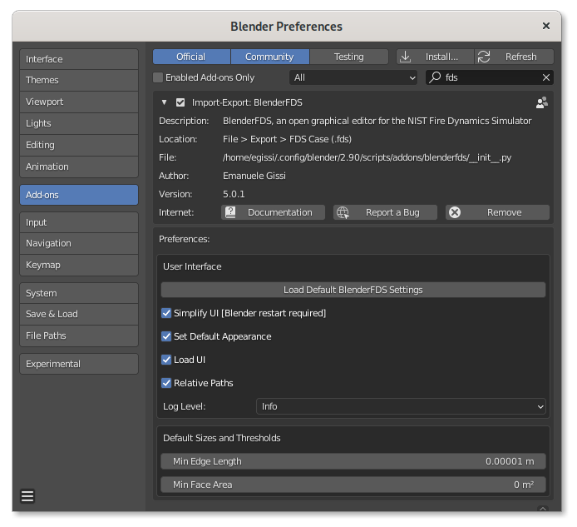Open the Themes preferences section
This screenshot has width=577, height=527.
(79, 80)
